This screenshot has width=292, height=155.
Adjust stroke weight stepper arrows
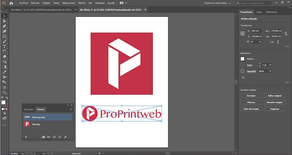(x=260, y=65)
